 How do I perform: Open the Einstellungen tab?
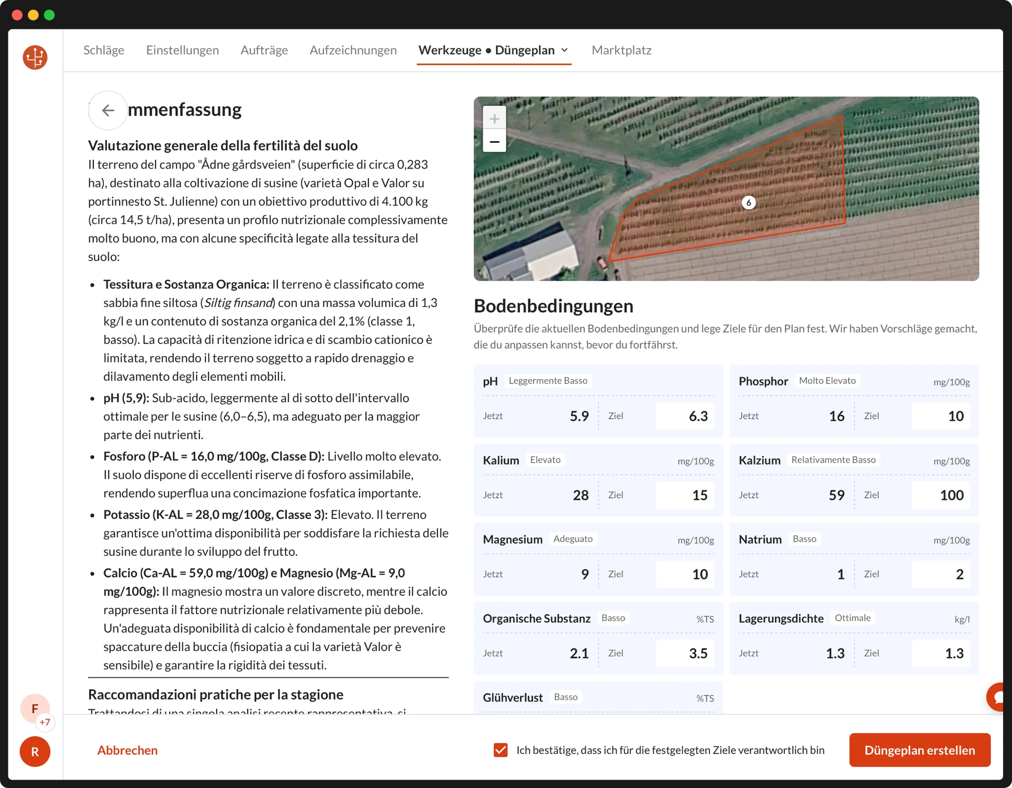point(182,50)
